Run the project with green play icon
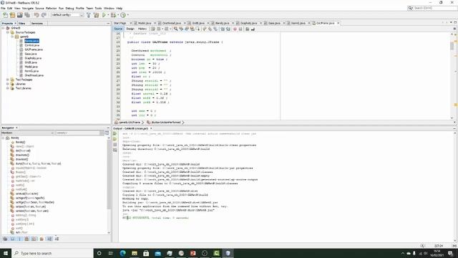This screenshot has width=458, height=258. pos(104,15)
